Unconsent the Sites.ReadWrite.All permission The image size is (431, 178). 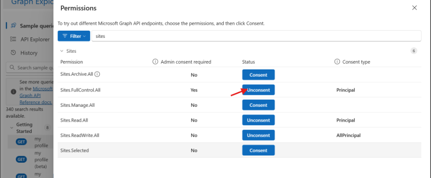[x=259, y=135]
